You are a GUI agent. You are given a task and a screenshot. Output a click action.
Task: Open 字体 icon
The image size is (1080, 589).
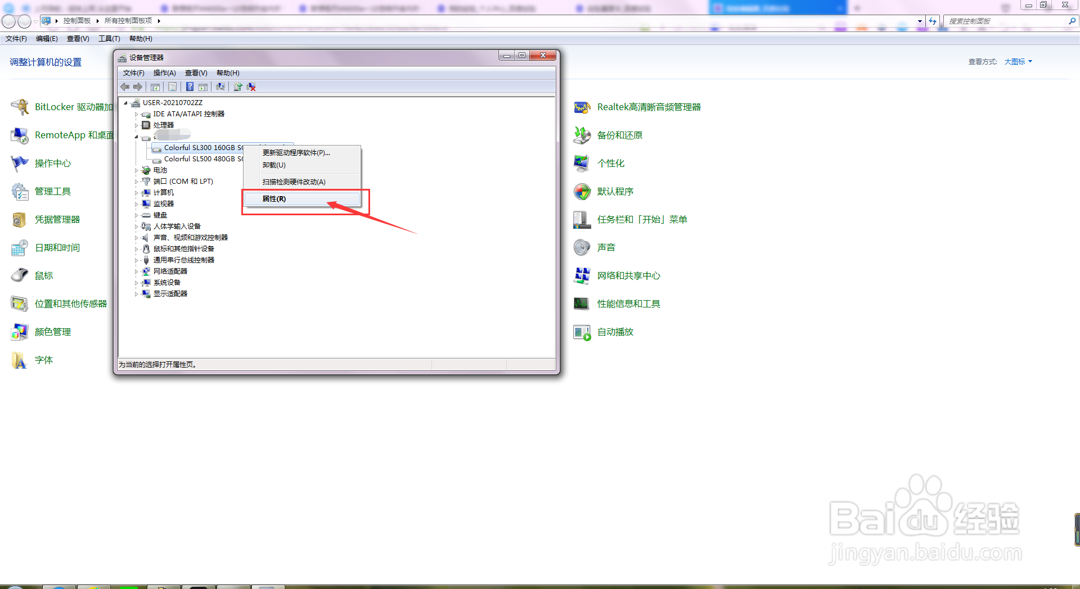[x=20, y=360]
